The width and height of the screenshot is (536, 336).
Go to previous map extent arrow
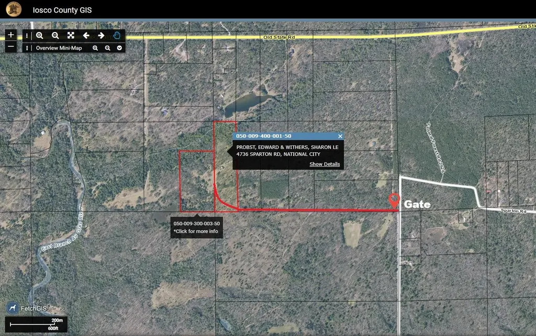(86, 36)
